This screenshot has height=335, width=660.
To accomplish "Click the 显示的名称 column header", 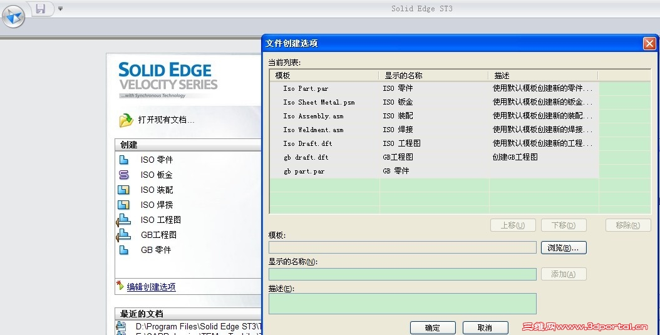I will pos(433,75).
